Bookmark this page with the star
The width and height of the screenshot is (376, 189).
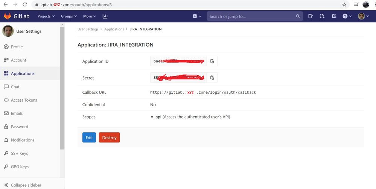[x=344, y=4]
